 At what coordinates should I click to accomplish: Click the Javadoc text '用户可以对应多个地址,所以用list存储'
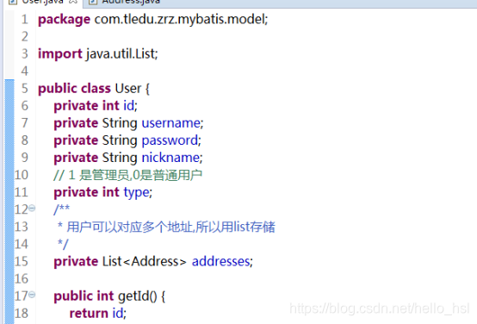coord(170,227)
